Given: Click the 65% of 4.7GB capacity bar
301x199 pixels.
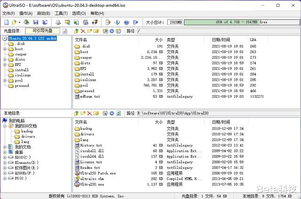Looking at the screenshot, I should click(x=241, y=22).
